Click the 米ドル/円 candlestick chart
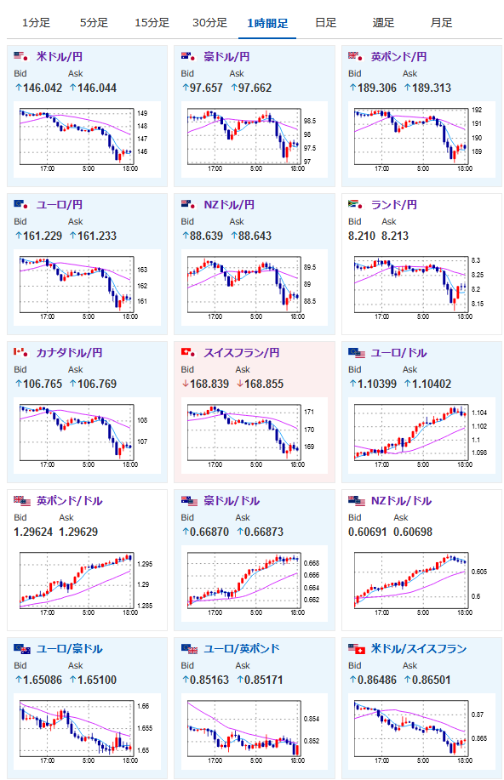The width and height of the screenshot is (504, 780). 87,139
